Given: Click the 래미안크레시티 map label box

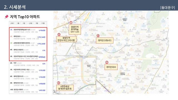Looking at the screenshot, I should [105, 41].
